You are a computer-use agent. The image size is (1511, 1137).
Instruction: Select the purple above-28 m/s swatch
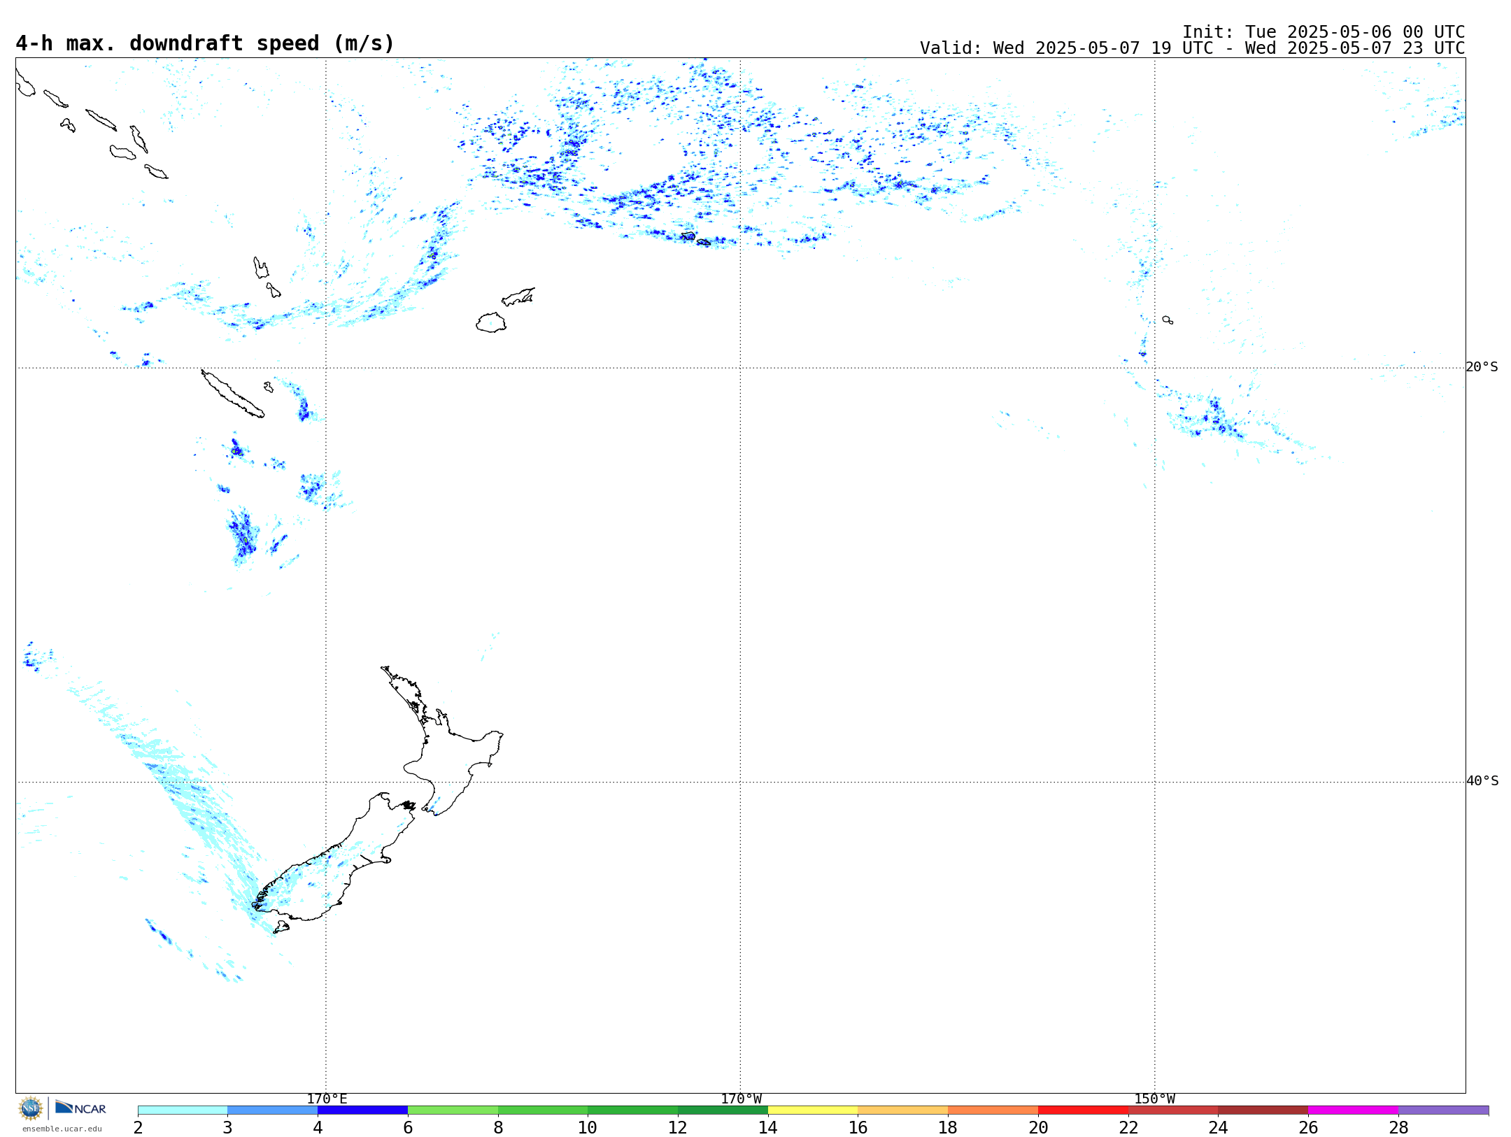(1444, 1110)
